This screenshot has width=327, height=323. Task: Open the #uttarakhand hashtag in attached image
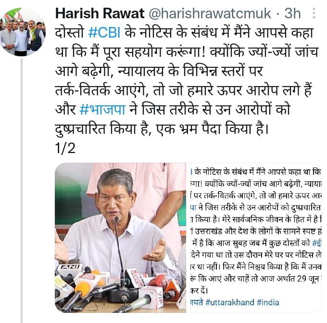point(230,302)
